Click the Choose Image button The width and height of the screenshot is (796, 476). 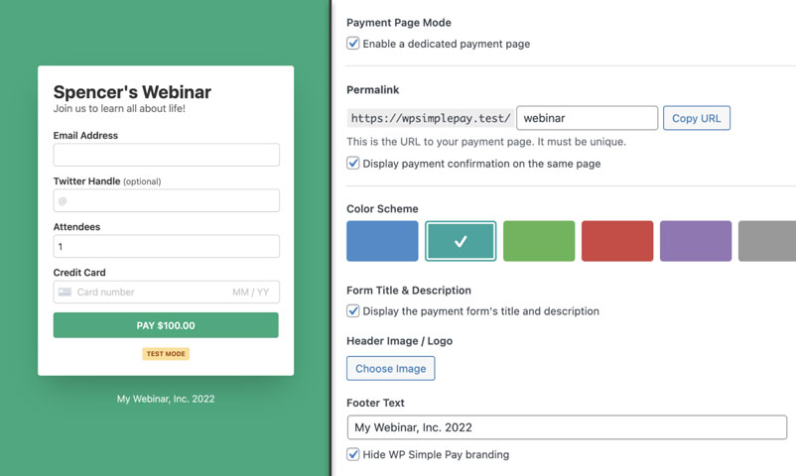(390, 369)
